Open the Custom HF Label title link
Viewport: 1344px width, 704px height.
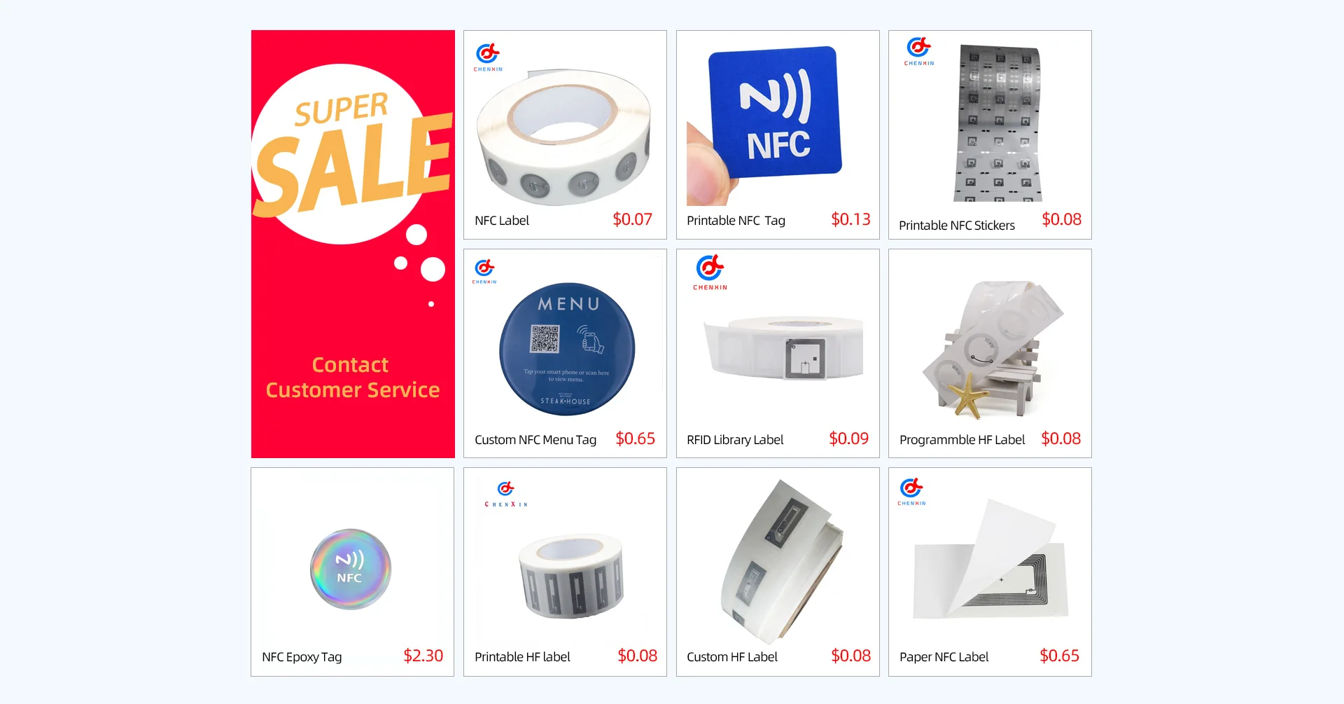click(x=732, y=657)
